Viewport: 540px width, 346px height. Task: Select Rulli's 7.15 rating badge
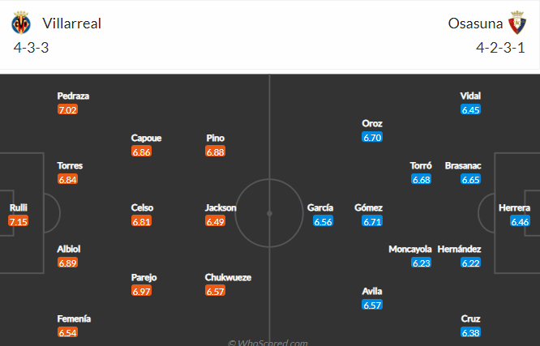(19, 221)
